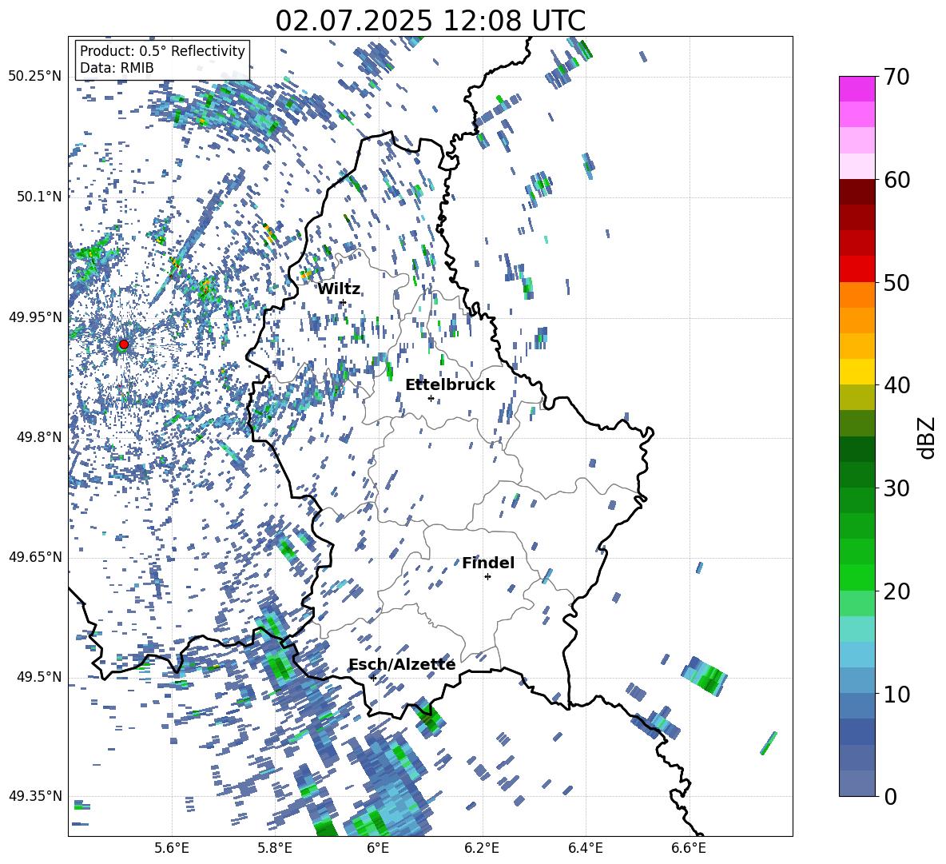Click the 6°E longitude label

pyautogui.click(x=378, y=849)
